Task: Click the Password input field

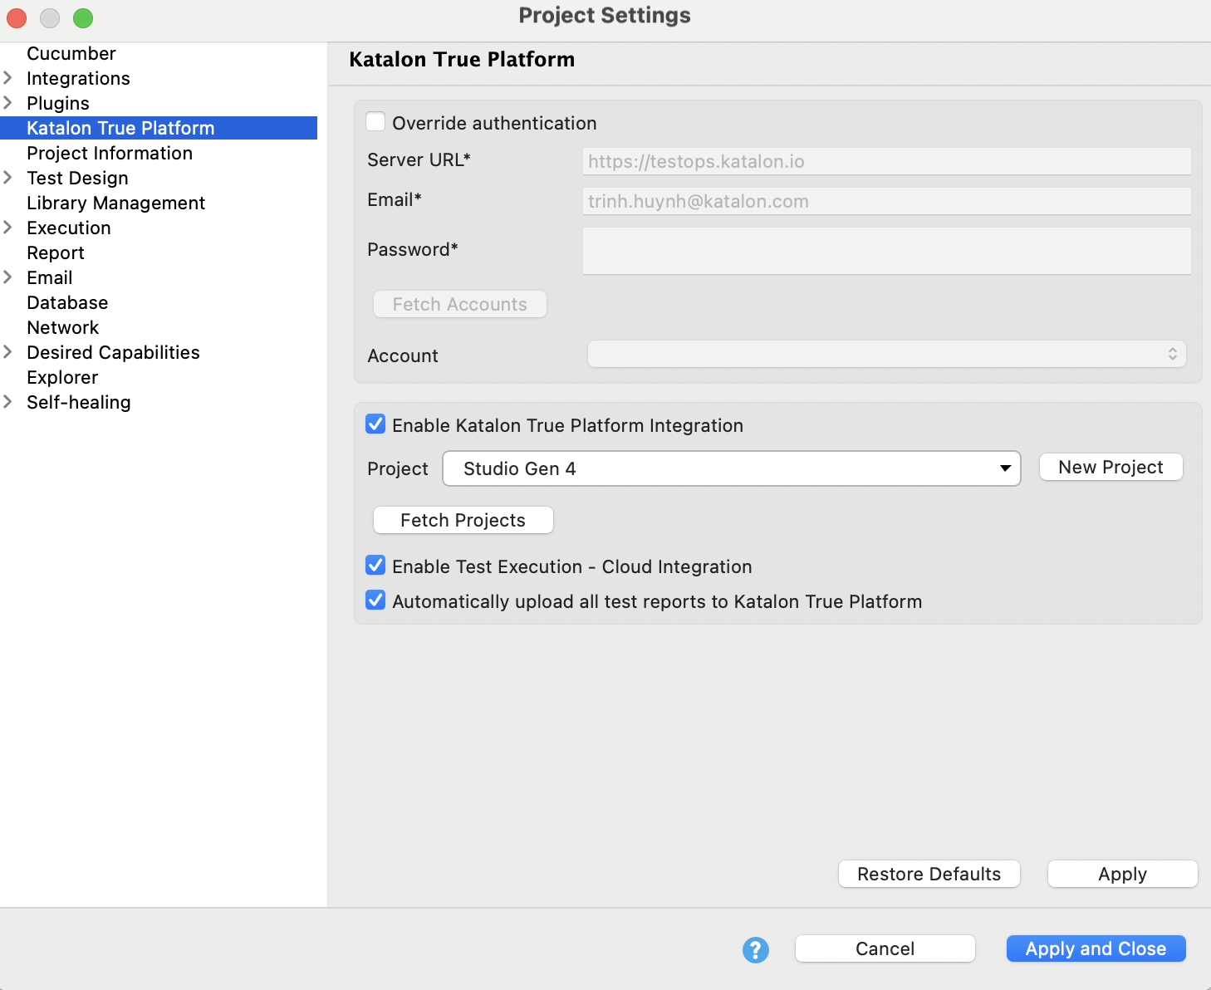Action: click(885, 251)
